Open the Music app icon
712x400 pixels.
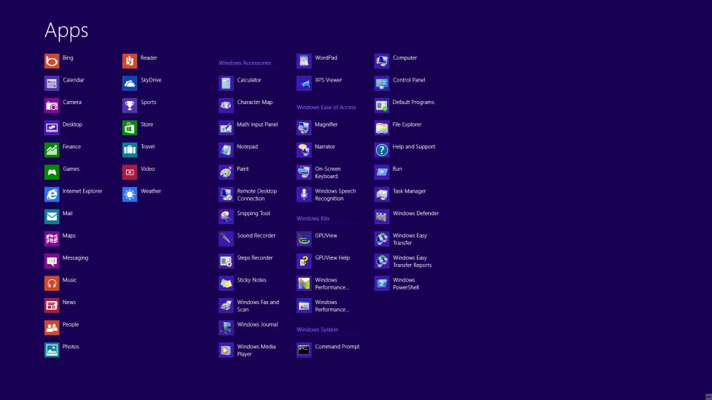tap(52, 283)
